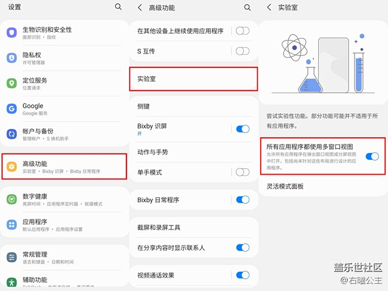Turn off 所有应用程序都使用多窗口视图 switch
Image resolution: width=388 pixels, height=291 pixels.
(372, 156)
